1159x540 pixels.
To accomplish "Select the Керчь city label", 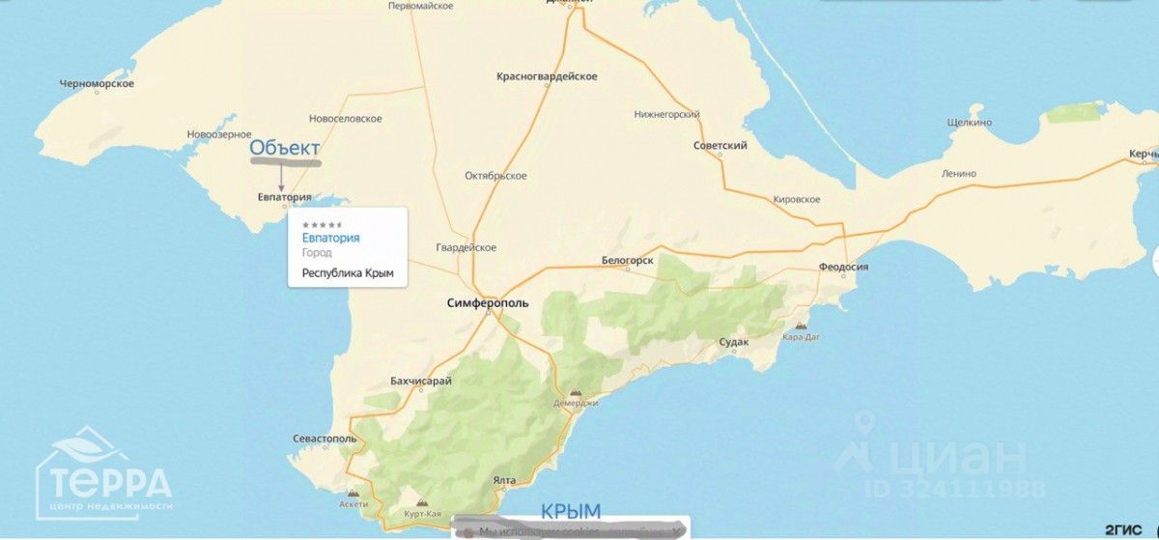I will [1144, 155].
